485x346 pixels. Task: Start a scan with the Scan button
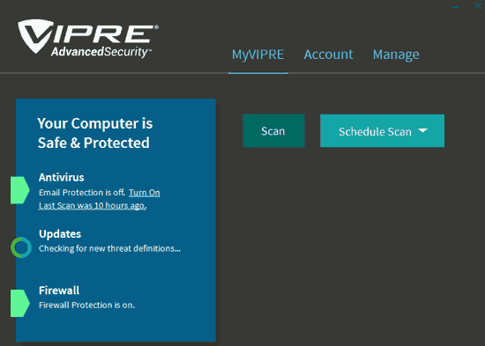(273, 130)
